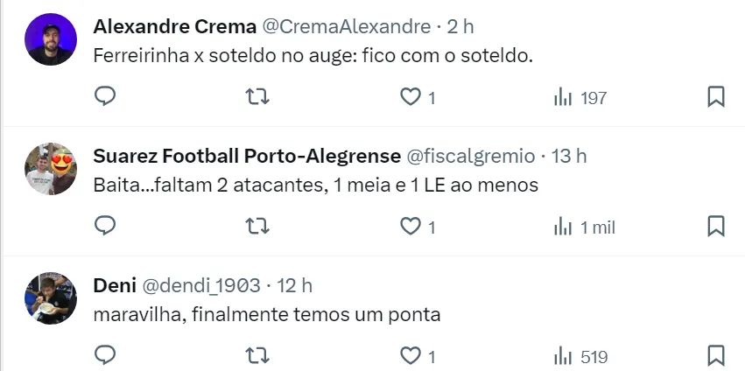Bookmark Alexandre Crema's tweet

pyautogui.click(x=715, y=97)
